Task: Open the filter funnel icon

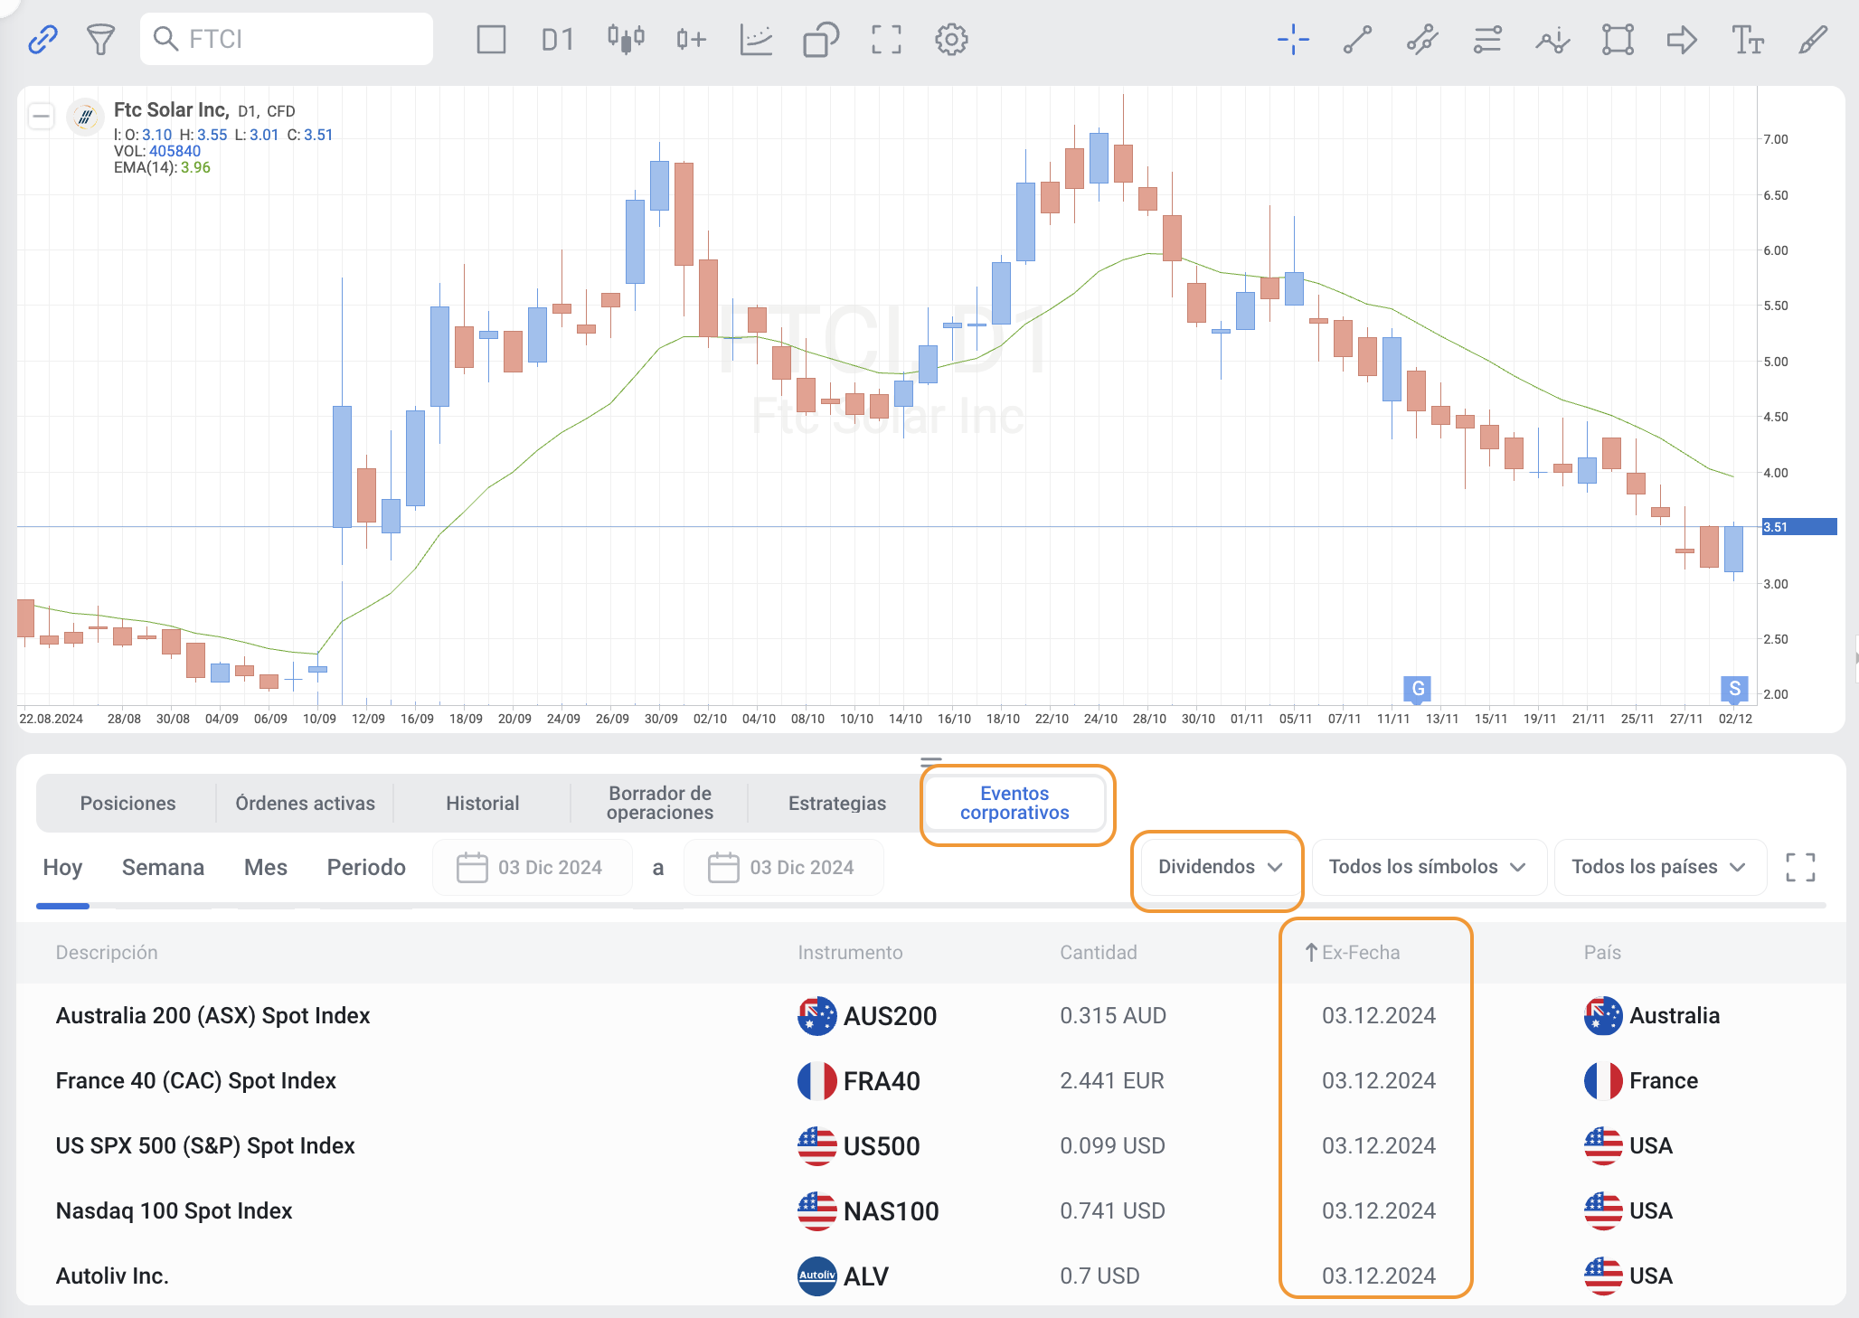Action: pyautogui.click(x=100, y=39)
